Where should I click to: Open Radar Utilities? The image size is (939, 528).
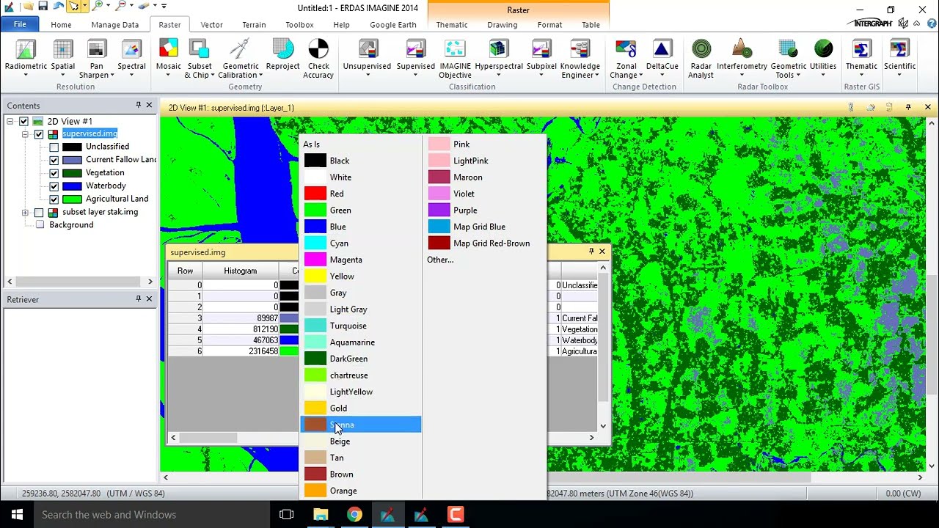(x=823, y=57)
